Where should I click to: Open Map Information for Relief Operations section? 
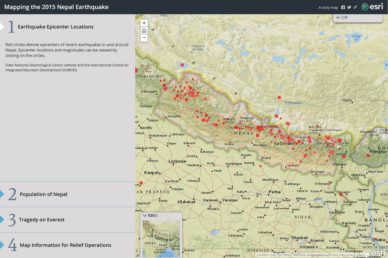click(x=65, y=245)
